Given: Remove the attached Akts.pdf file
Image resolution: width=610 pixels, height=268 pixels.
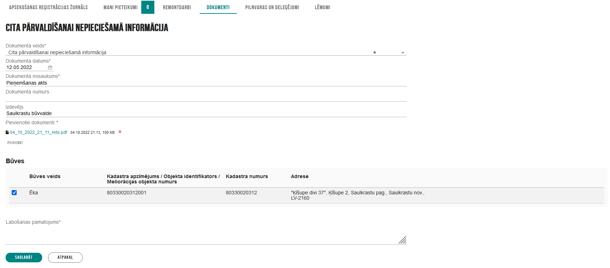Looking at the screenshot, I should coord(120,132).
